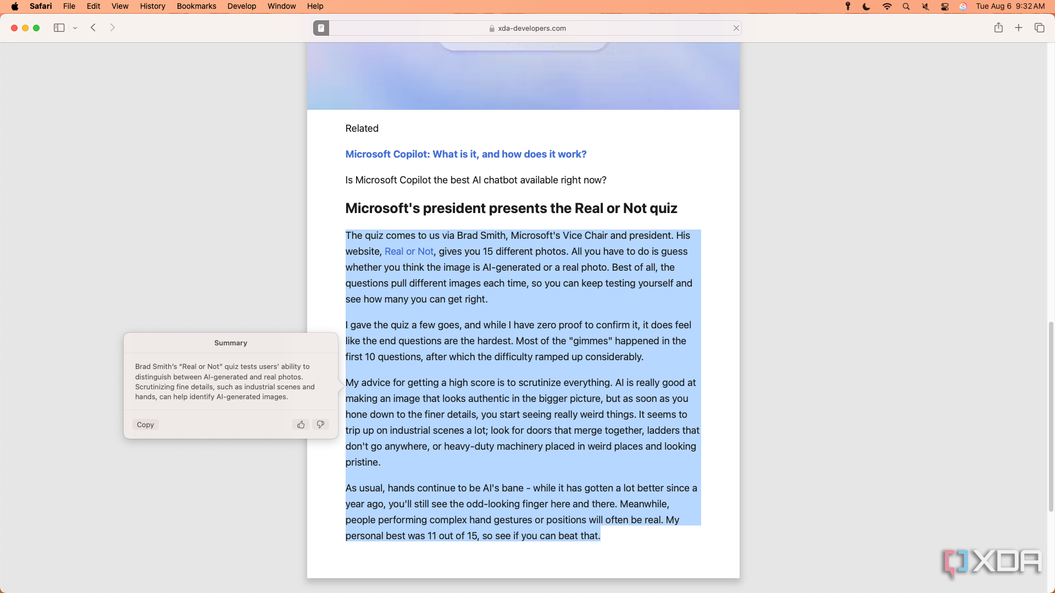Click the back navigation arrow in Safari
Viewport: 1055px width, 593px height.
[x=93, y=27]
